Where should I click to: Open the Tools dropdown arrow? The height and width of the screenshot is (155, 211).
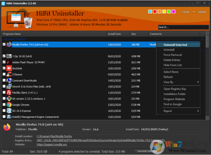194,12
